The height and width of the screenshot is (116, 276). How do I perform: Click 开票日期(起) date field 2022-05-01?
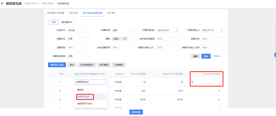coord(168,30)
